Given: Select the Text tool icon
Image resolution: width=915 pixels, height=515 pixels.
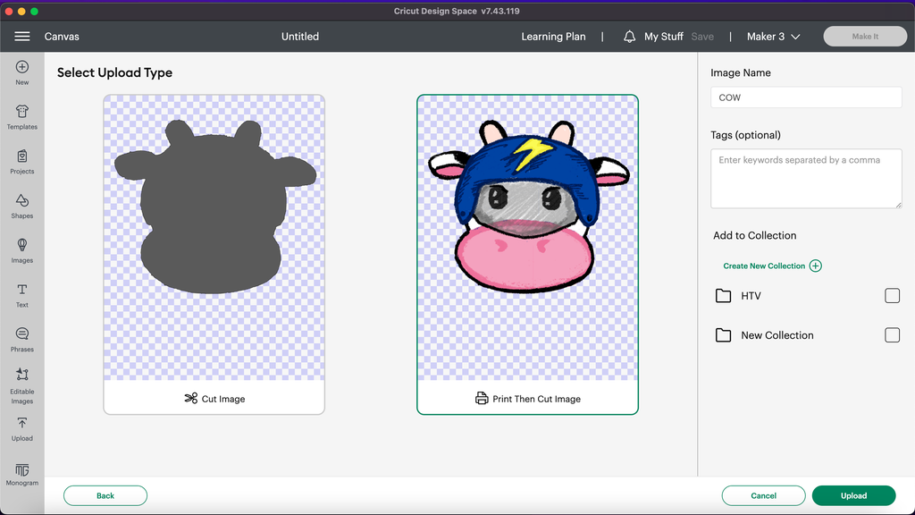Looking at the screenshot, I should tap(22, 291).
